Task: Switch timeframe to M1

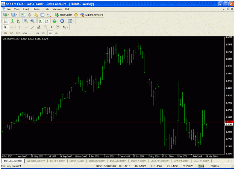Action: click(6, 33)
